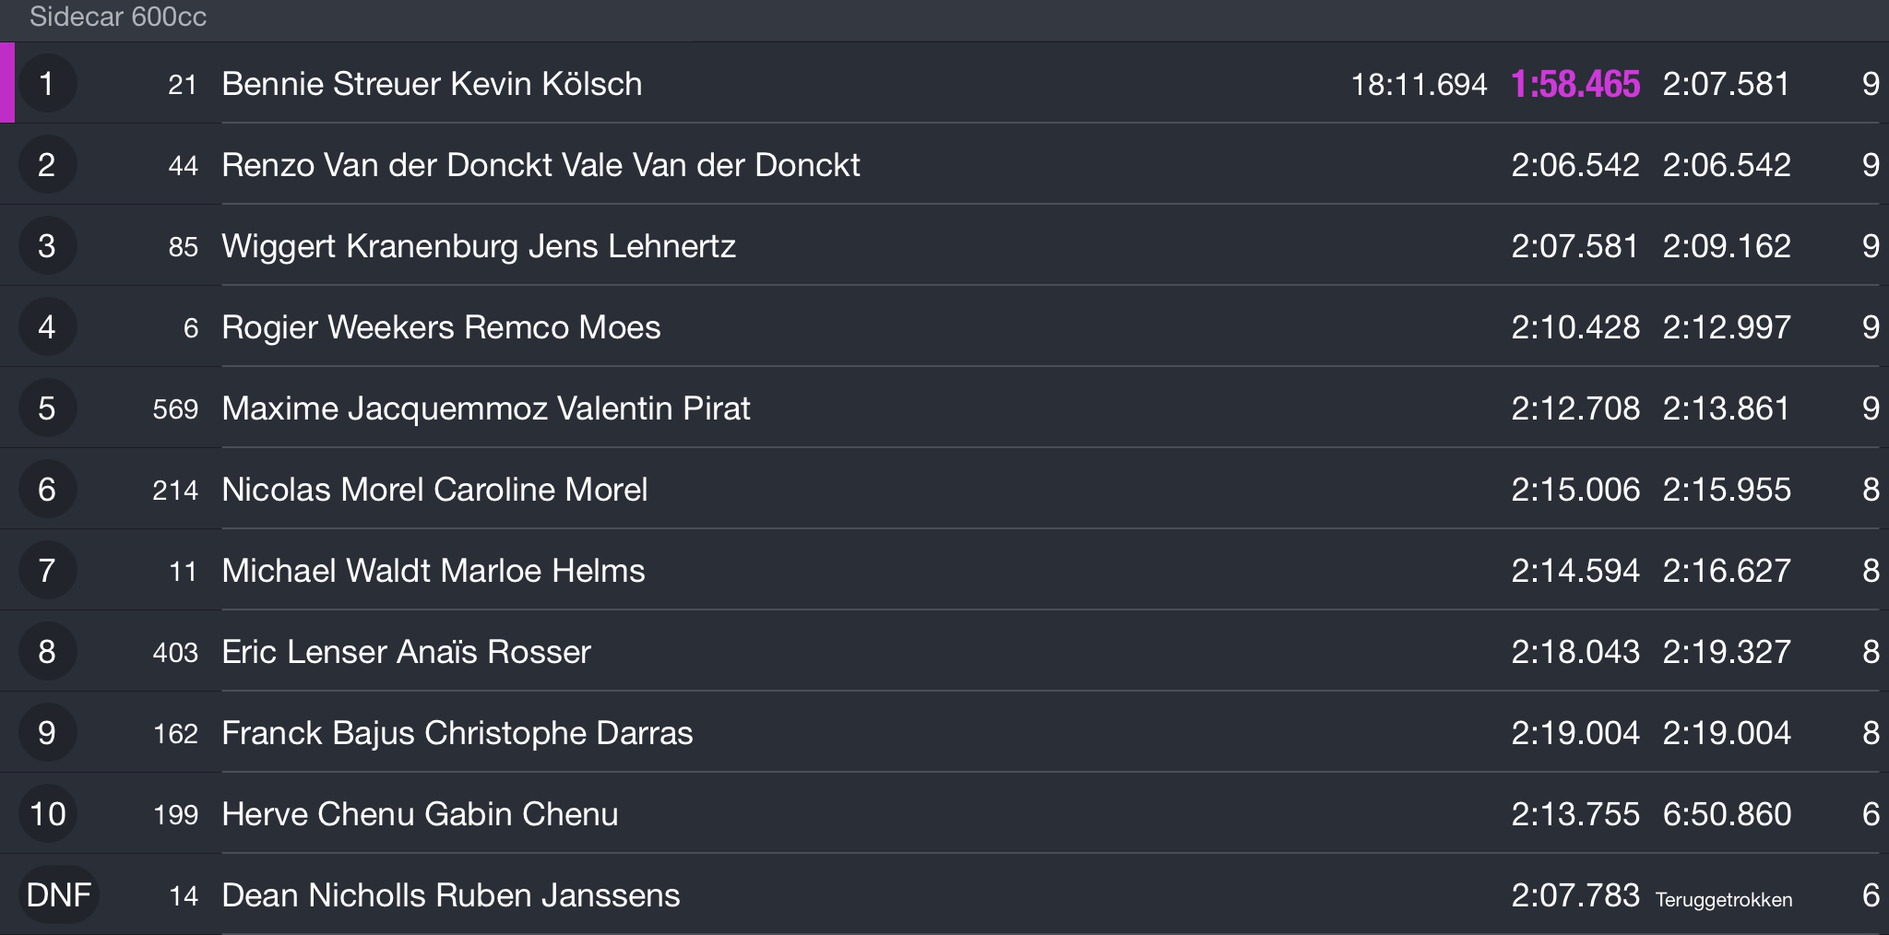Viewport: 1889px width, 935px height.
Task: Select start number 569
Action: coord(175,409)
